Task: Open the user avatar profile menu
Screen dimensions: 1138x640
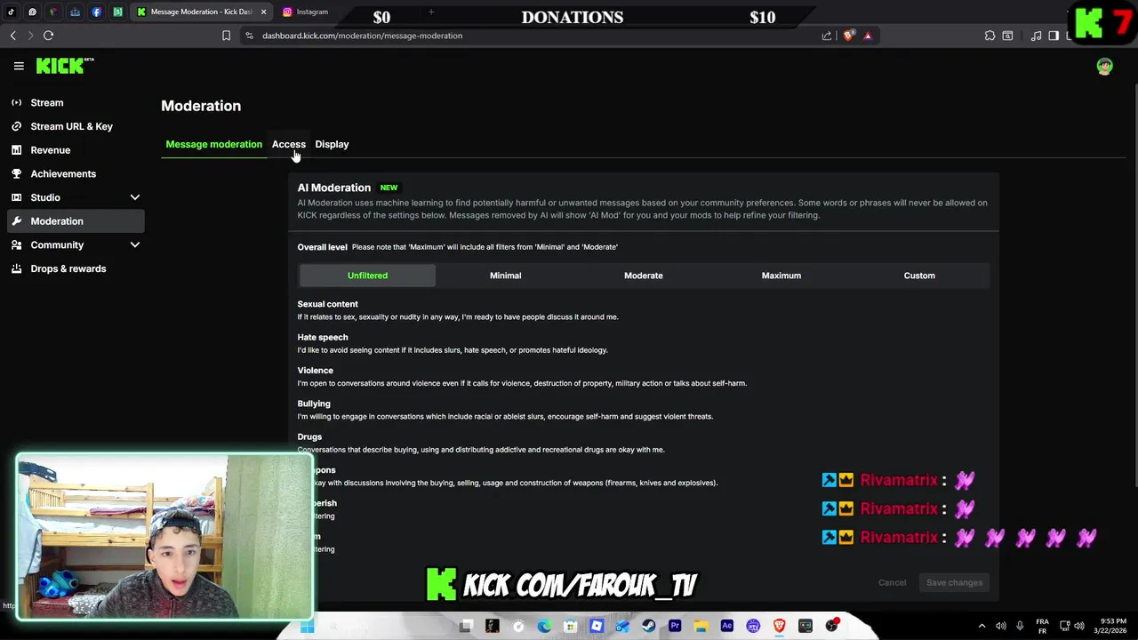Action: pyautogui.click(x=1104, y=67)
